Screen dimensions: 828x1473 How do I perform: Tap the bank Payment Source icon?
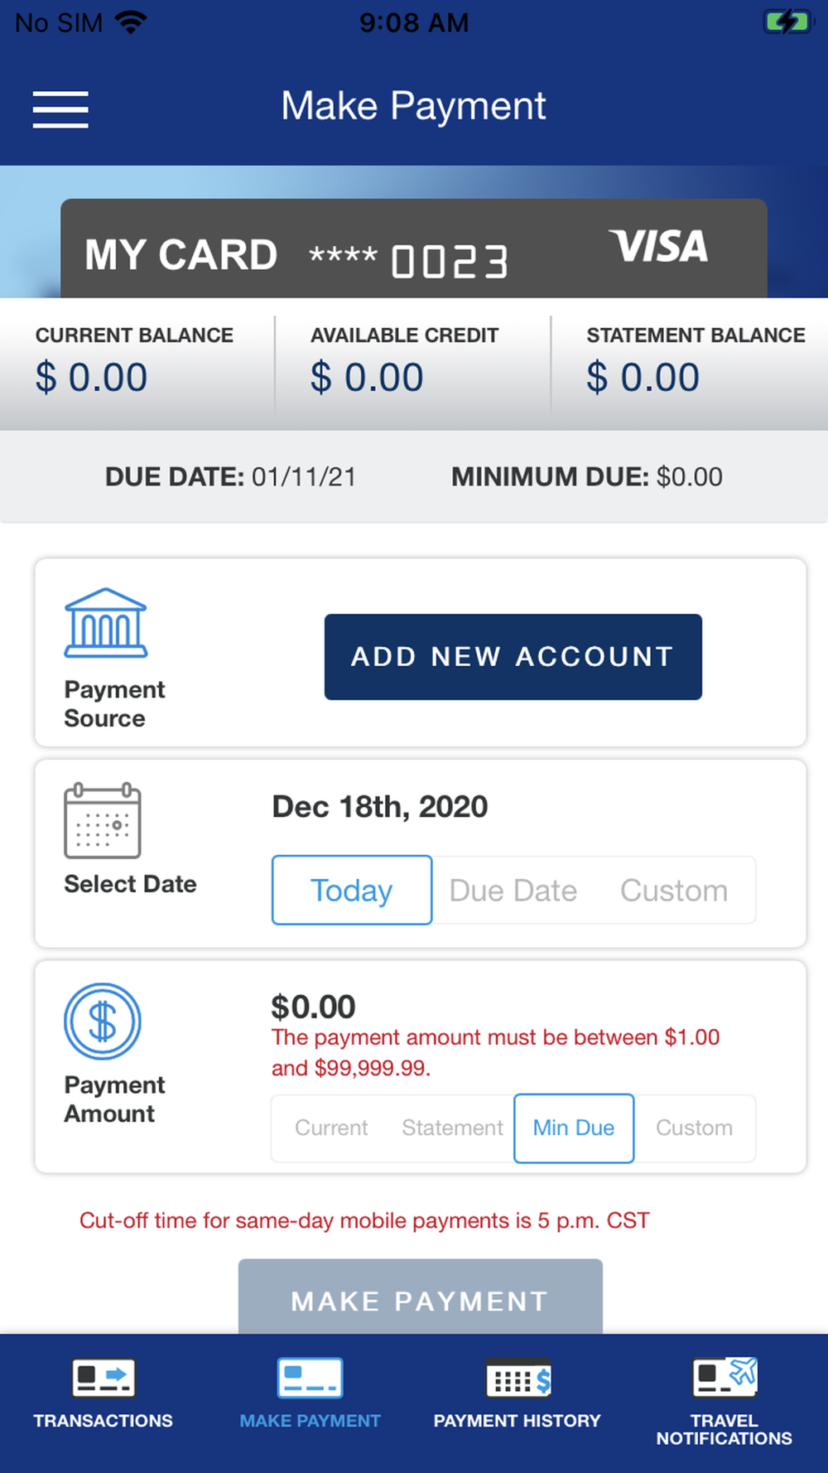(x=106, y=623)
